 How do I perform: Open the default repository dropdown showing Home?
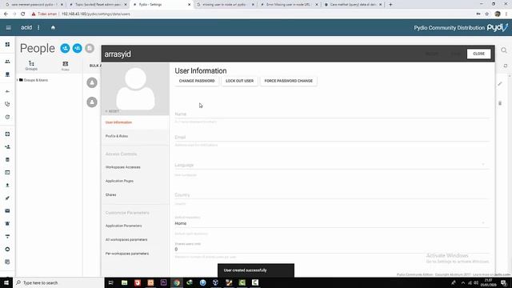332,223
